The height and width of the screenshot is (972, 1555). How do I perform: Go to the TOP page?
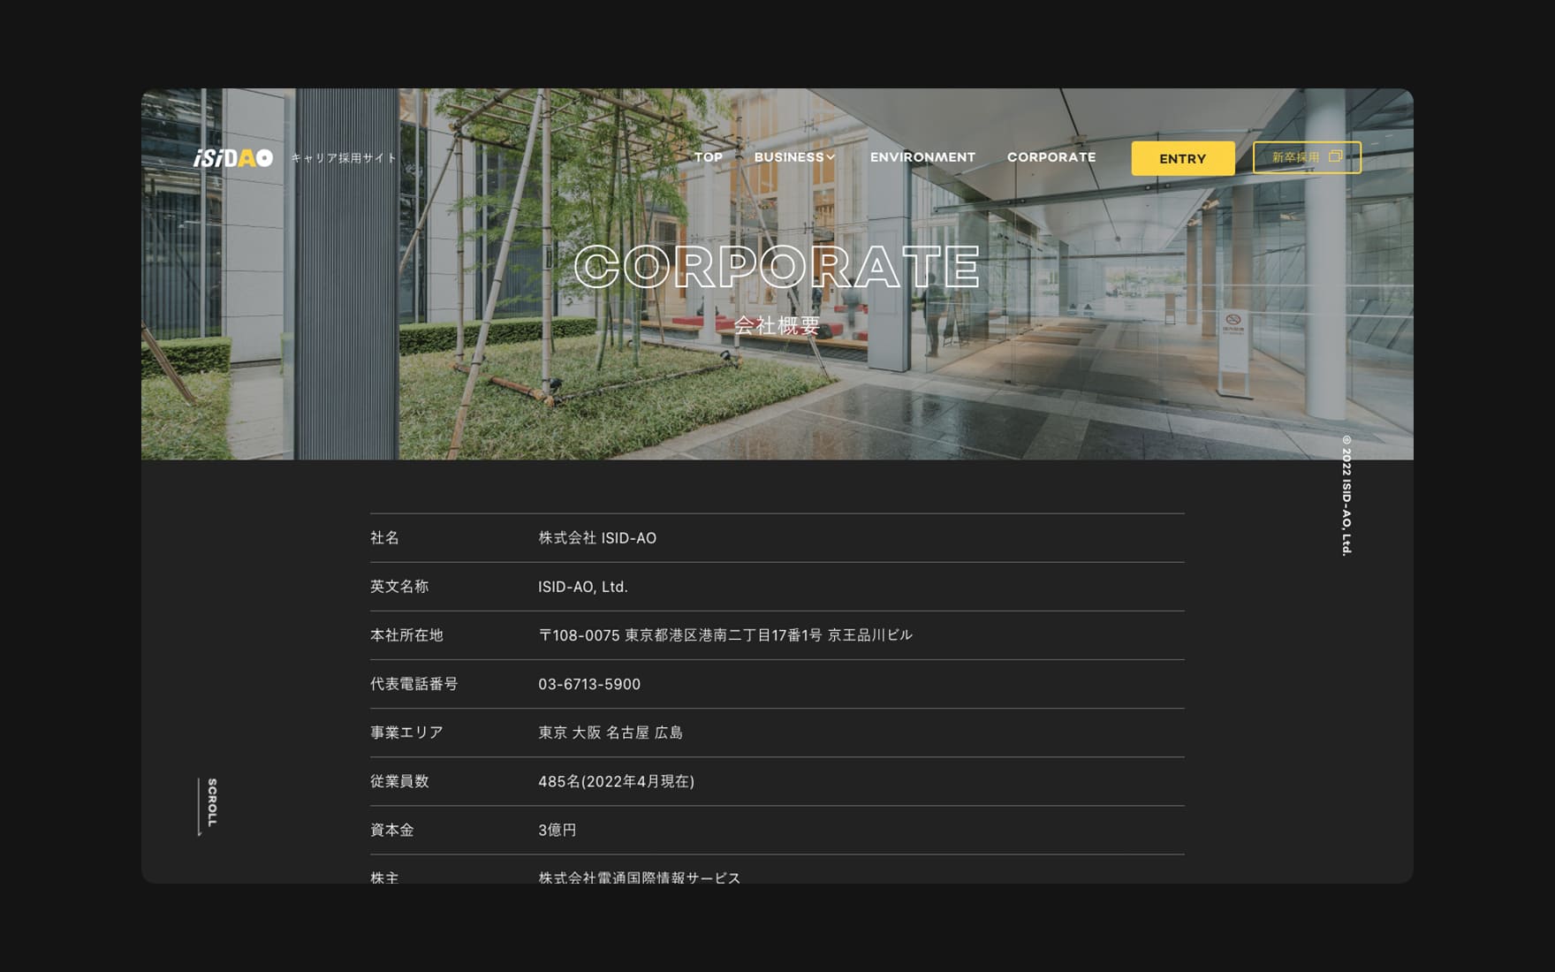click(708, 157)
